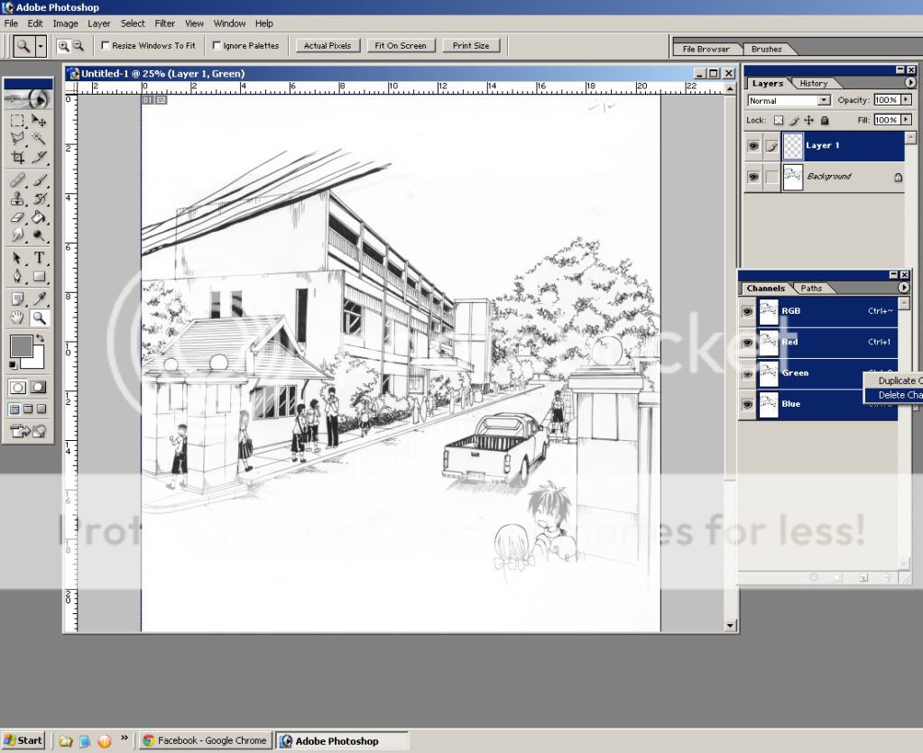Enable the Ignore Palettes checkbox
The height and width of the screenshot is (753, 923).
click(217, 45)
